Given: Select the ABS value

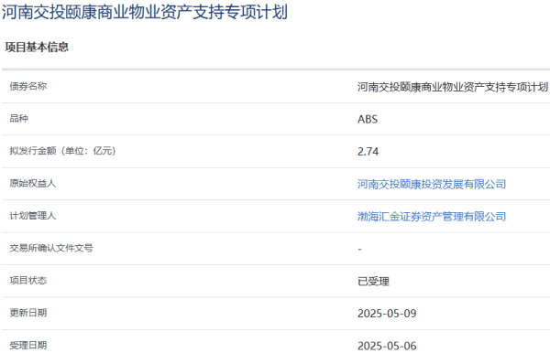Looking at the screenshot, I should [x=368, y=119].
